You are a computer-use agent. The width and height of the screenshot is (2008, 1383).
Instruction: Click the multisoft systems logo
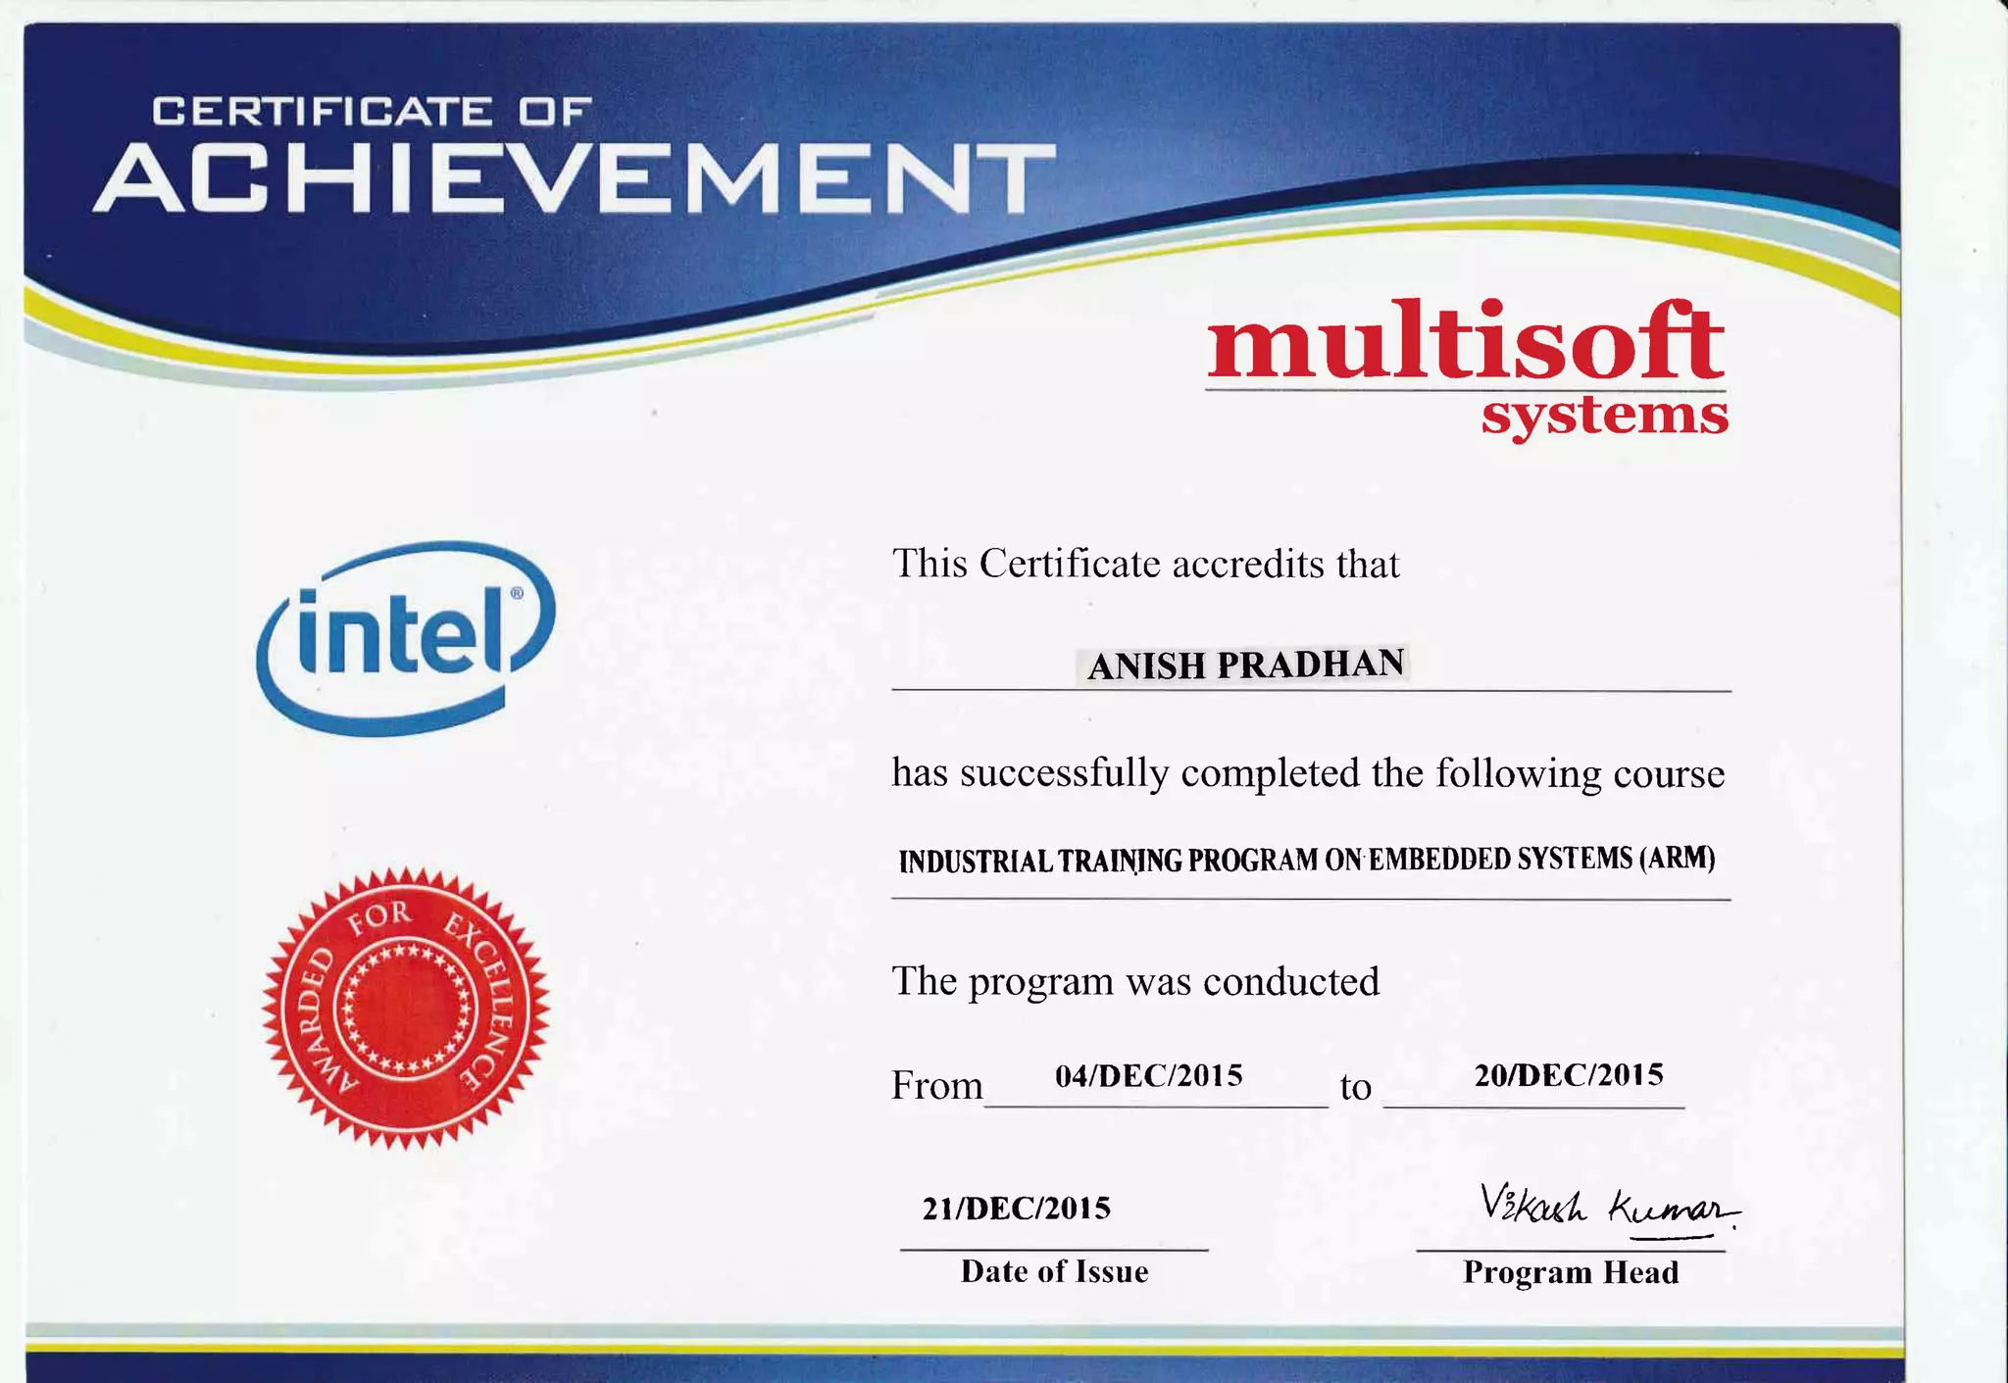(1465, 345)
